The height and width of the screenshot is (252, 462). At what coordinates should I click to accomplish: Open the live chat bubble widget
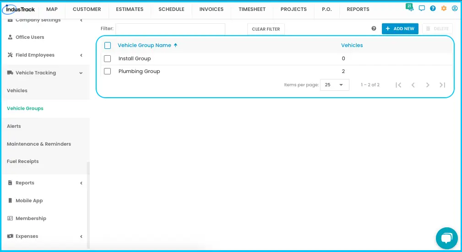coord(447,238)
